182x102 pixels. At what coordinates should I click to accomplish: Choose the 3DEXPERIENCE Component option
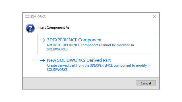pos(97,44)
